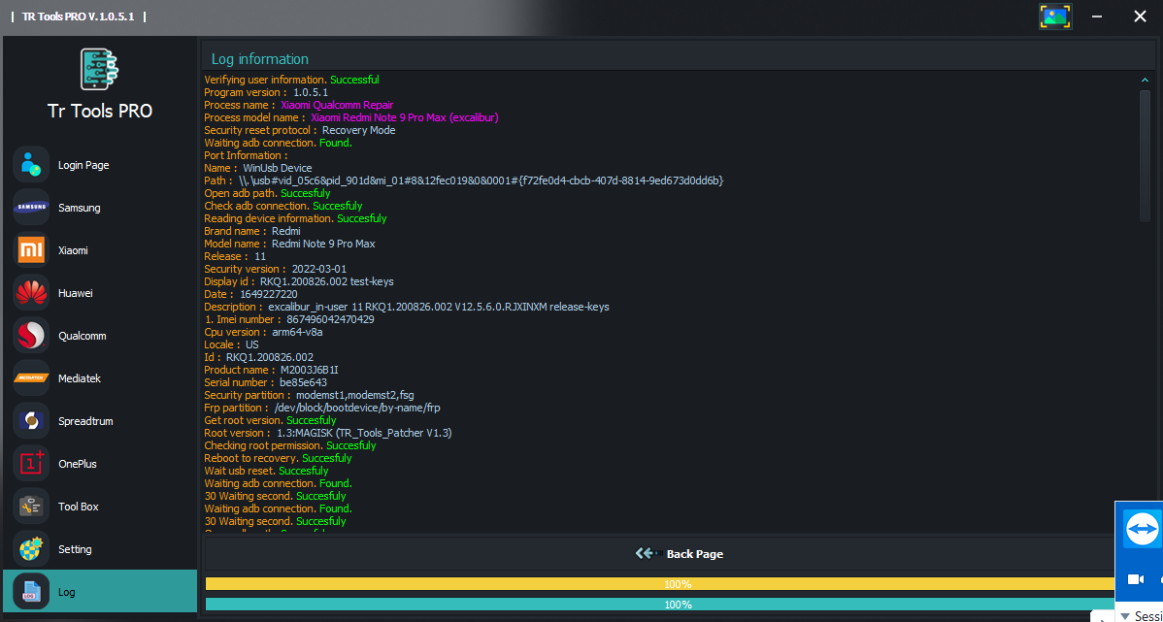This screenshot has height=622, width=1163.
Task: Go to the OnePlus section
Action: click(x=78, y=464)
